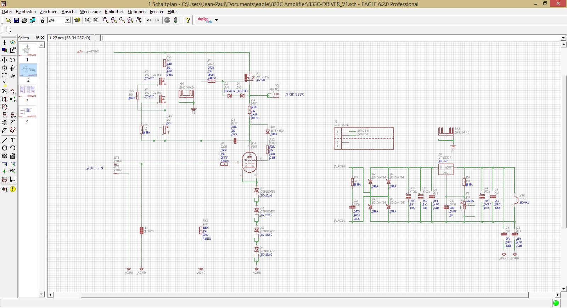Select the Junction green dot tool

click(x=5, y=171)
